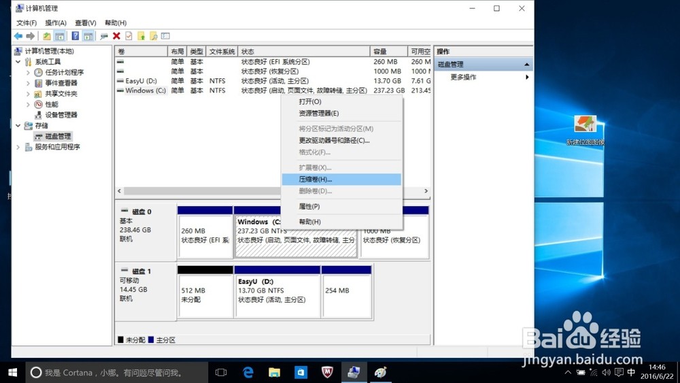Viewport: 680px width, 383px height.
Task: Toggle show/hide action pane icon
Action: (x=88, y=36)
